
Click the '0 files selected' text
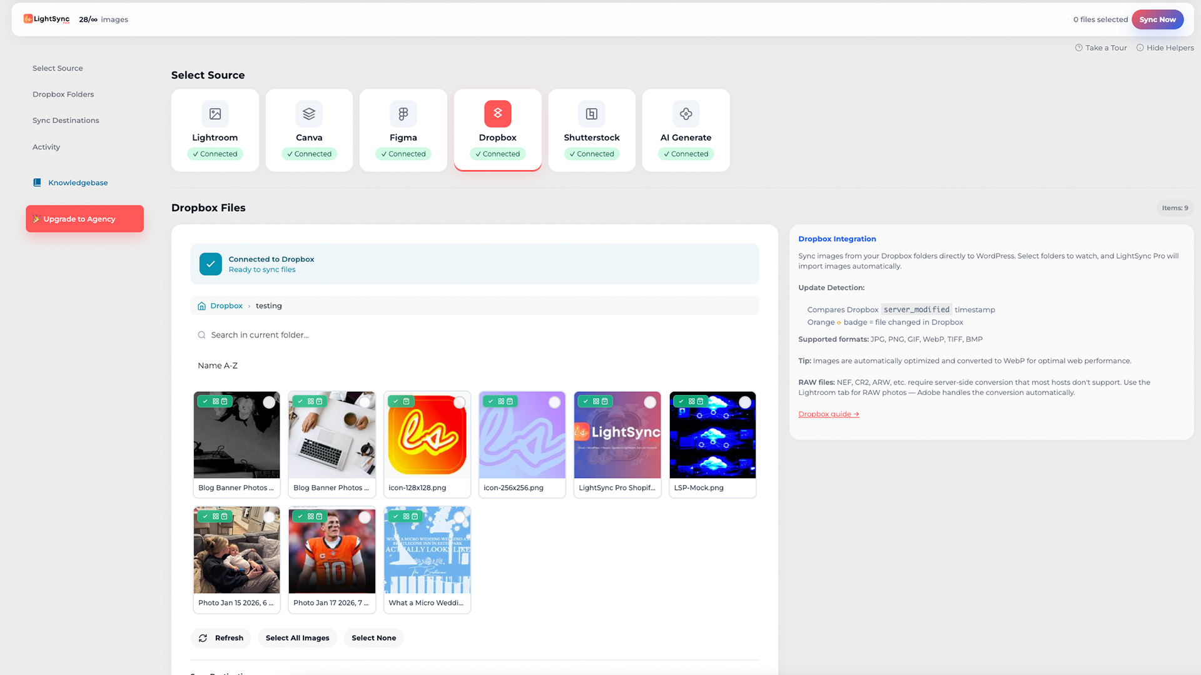[1100, 19]
